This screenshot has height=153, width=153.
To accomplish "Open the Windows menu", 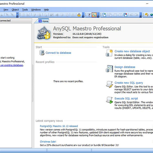I will click(x=36, y=10).
